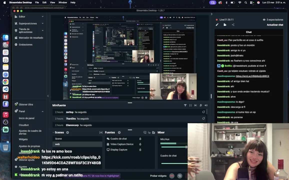
Task: Open Ajustes de cuadro de alertas
Action: 30,132
